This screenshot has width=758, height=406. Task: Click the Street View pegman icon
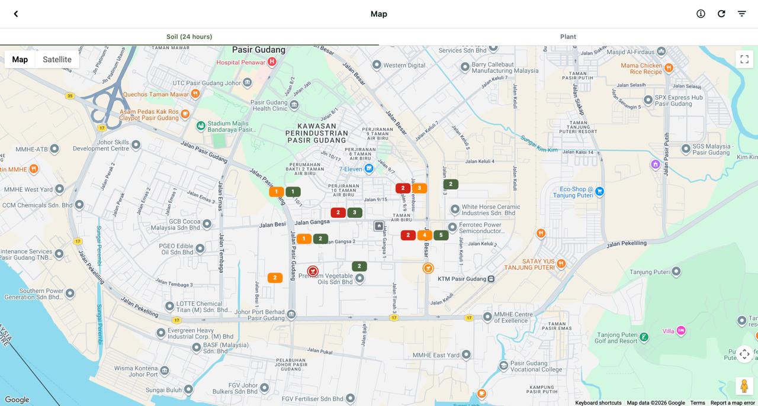click(744, 386)
